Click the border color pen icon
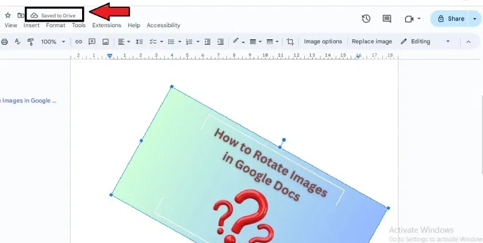 (236, 40)
